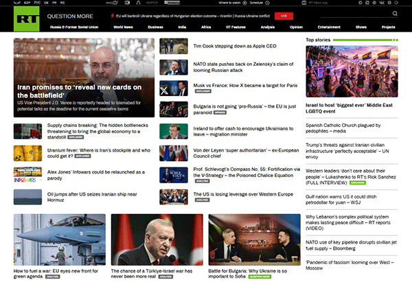Click the X logo article thumbnail
This screenshot has width=412, height=282.
(x=168, y=87)
